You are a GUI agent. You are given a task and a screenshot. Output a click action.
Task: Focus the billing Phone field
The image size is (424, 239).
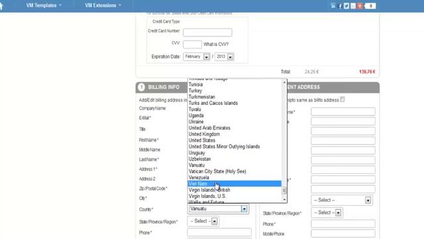pyautogui.click(x=219, y=232)
